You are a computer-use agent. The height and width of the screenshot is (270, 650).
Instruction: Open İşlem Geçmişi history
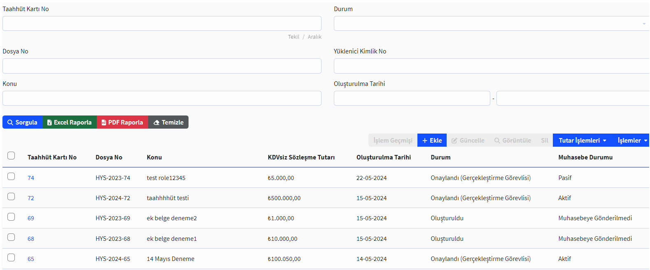click(393, 141)
